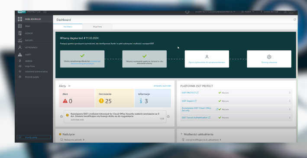Click the Nadużycie panel heading
Screen dimensions: 307x158
tap(68, 134)
